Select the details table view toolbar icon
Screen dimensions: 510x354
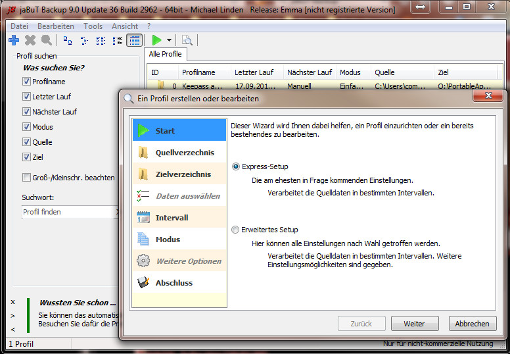tap(134, 40)
